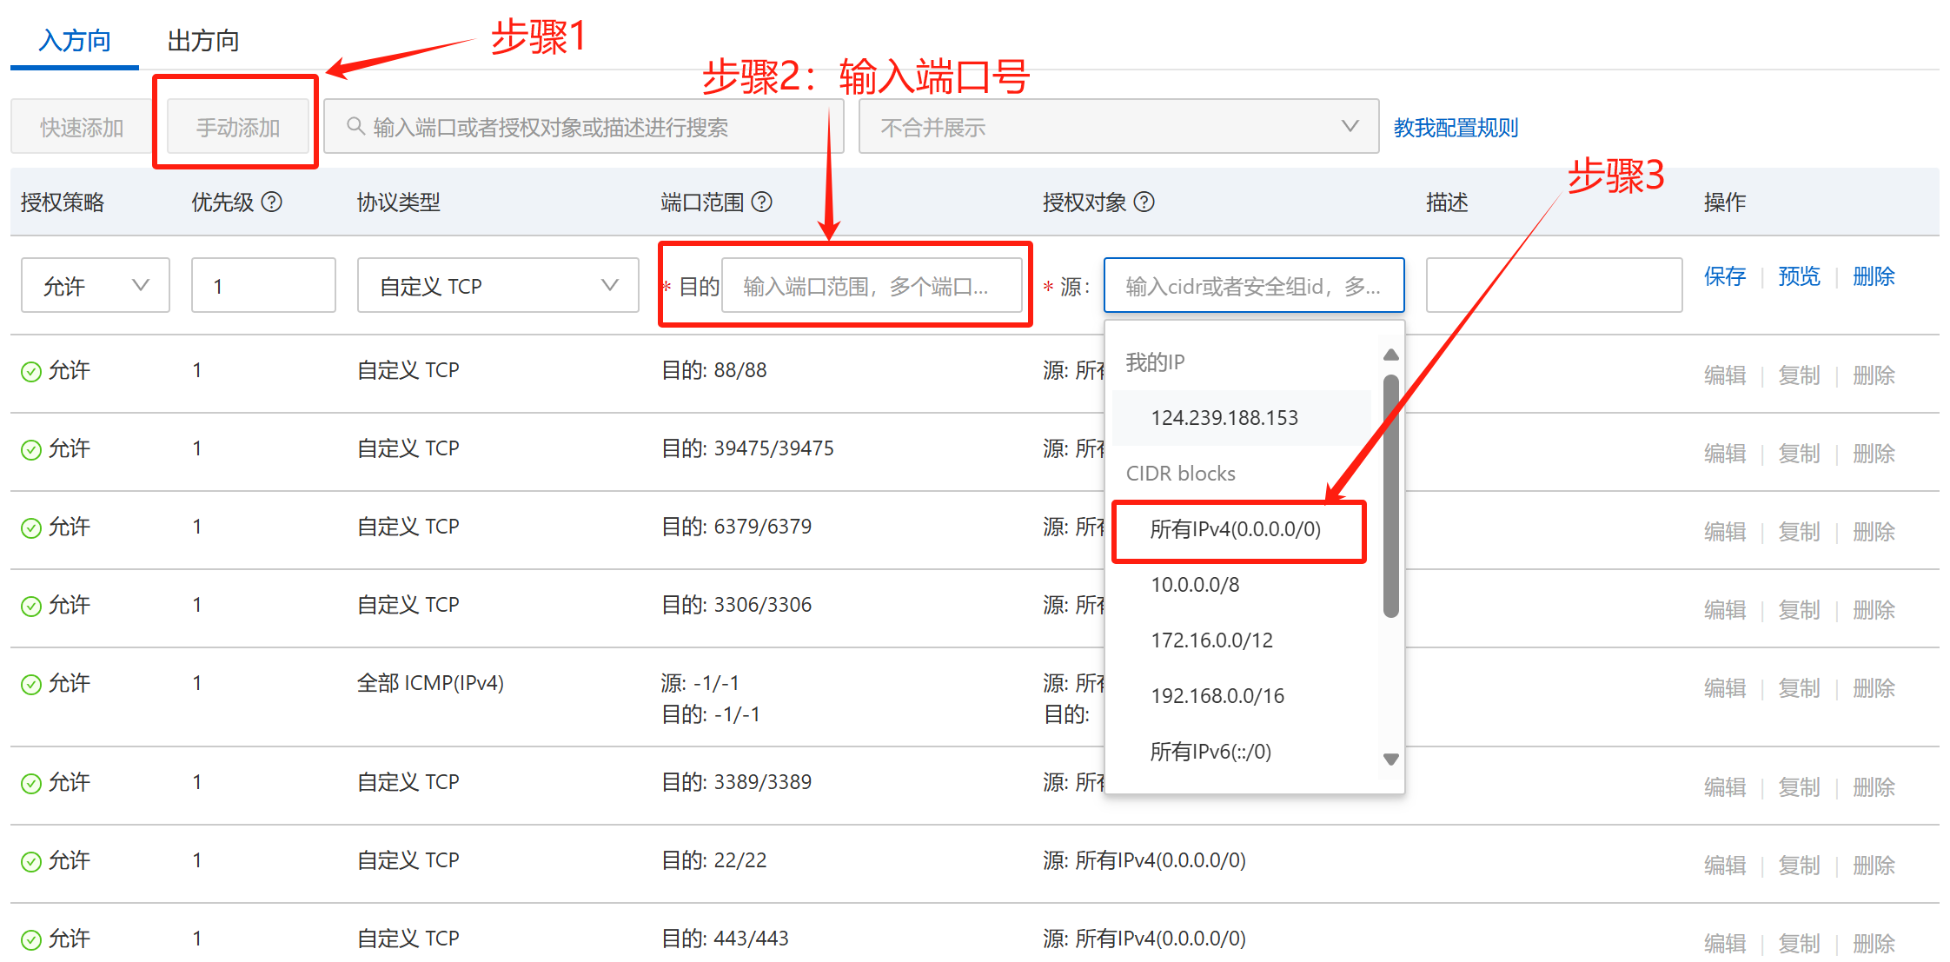Click help icon beside 端口范围 header
This screenshot has width=1950, height=962.
coord(762,202)
